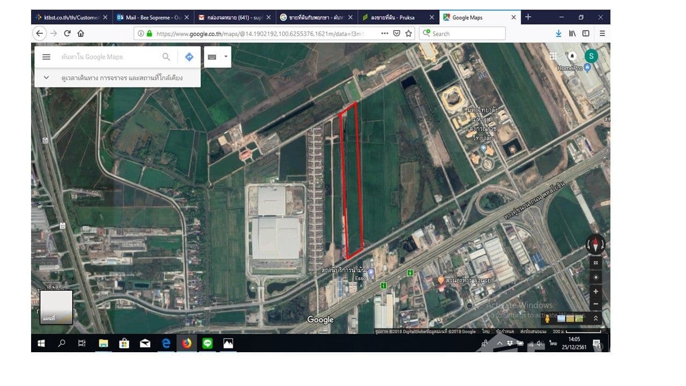Screen dimensions: 686x386
Task: Switch to the Mail - Bee Sopreme tab
Action: (152, 17)
